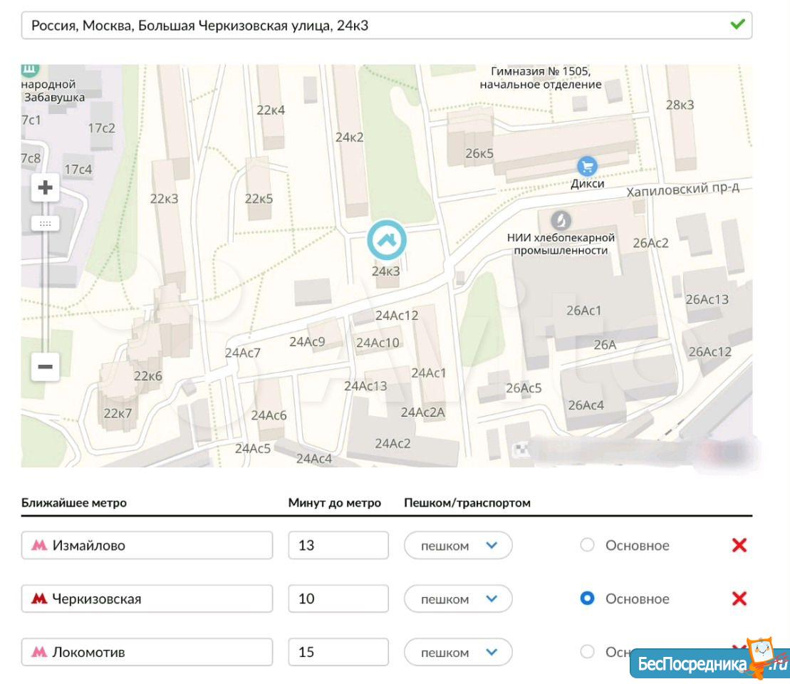790x684 pixels.
Task: Click the НИИ хлебопекарной промышленности map icon
Action: pyautogui.click(x=562, y=219)
